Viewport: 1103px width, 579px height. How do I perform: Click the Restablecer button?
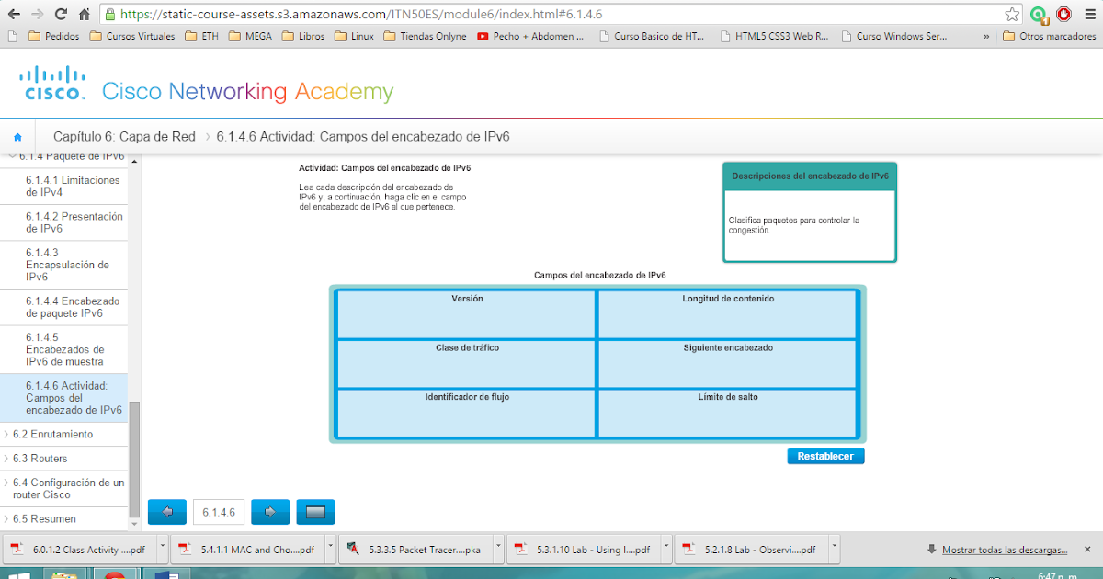[x=824, y=455]
